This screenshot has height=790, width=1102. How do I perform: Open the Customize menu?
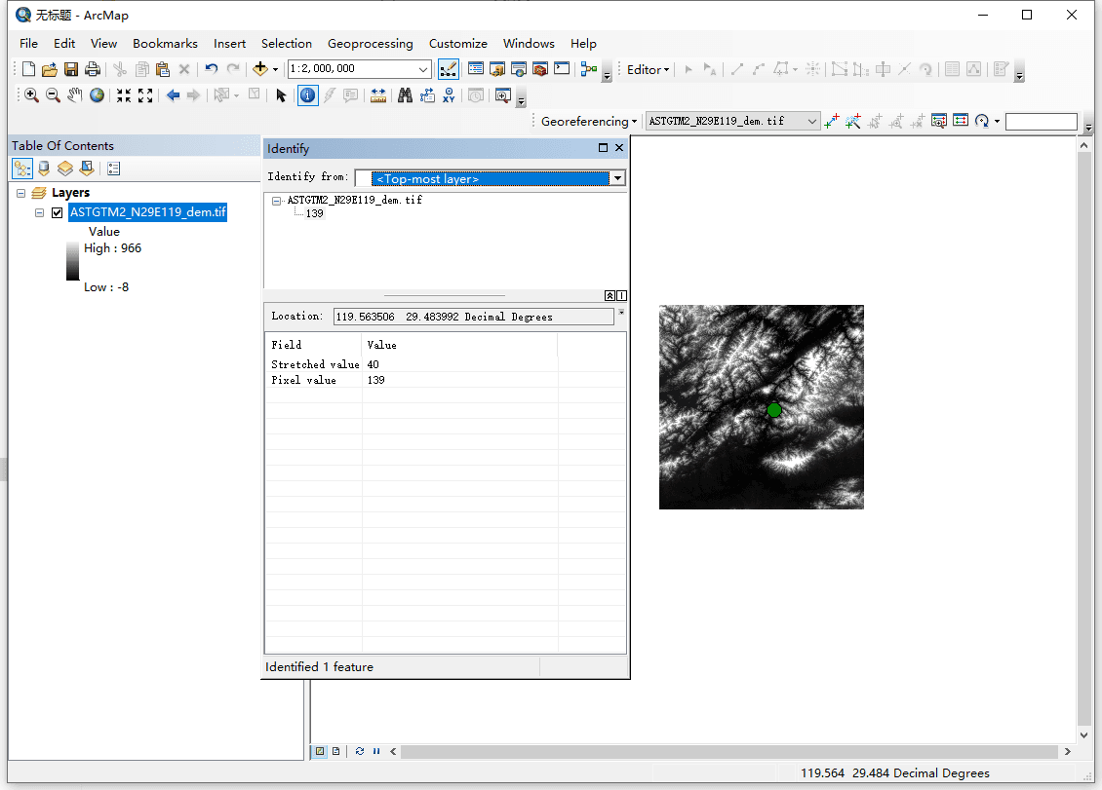click(x=457, y=44)
